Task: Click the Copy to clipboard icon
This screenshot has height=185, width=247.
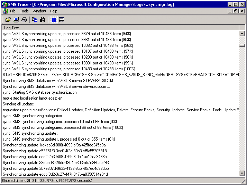Action: [x=35, y=20]
